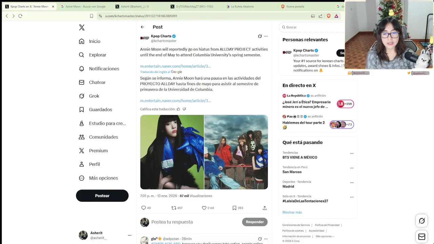Click the X logo in the sidebar
Screen dimensions: 434x244
(x=82, y=27)
